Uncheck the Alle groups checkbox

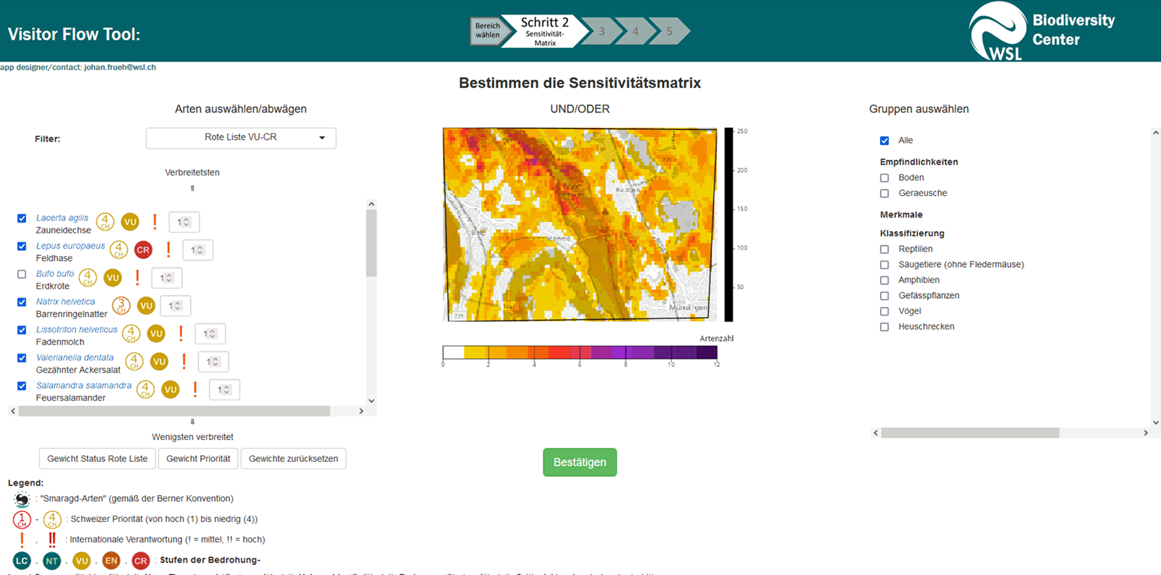click(885, 141)
